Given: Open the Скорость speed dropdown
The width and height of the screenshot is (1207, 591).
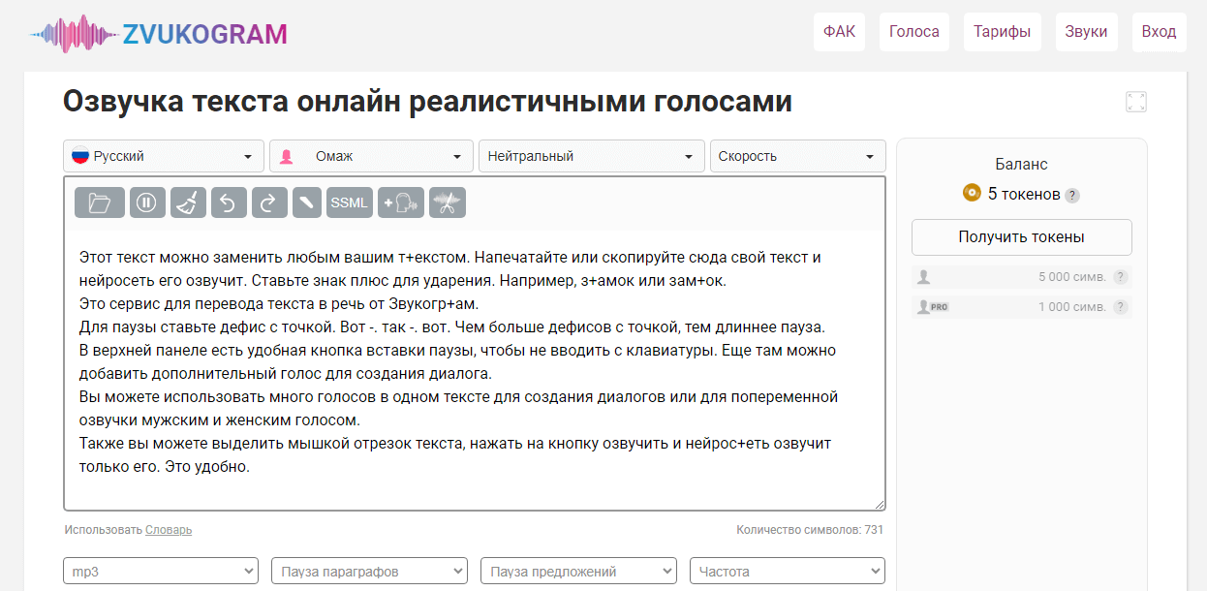Looking at the screenshot, I should click(x=797, y=156).
